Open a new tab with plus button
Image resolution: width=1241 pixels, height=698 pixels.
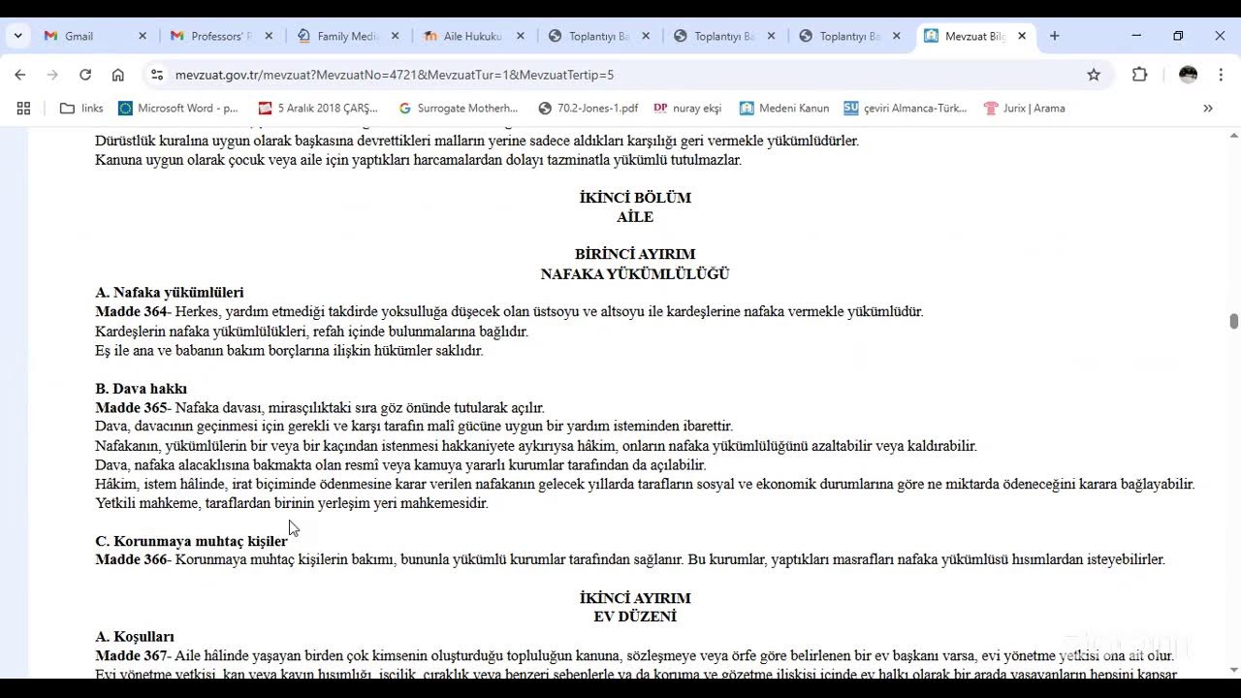point(1055,36)
